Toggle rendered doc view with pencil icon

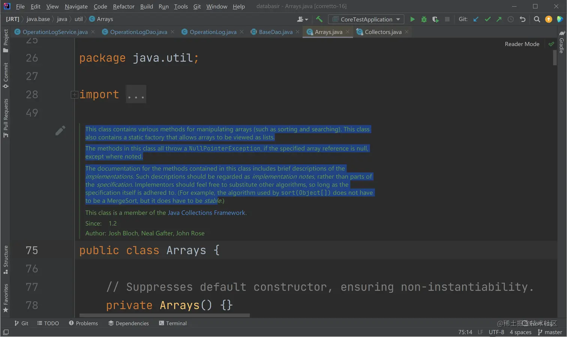60,130
